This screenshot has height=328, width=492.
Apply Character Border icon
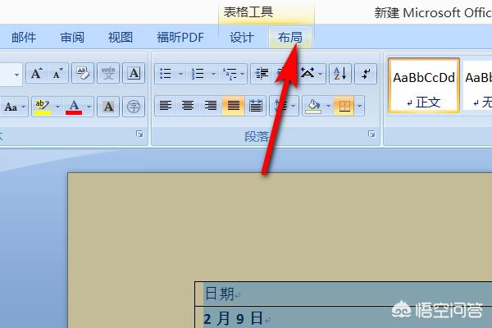pos(134,74)
